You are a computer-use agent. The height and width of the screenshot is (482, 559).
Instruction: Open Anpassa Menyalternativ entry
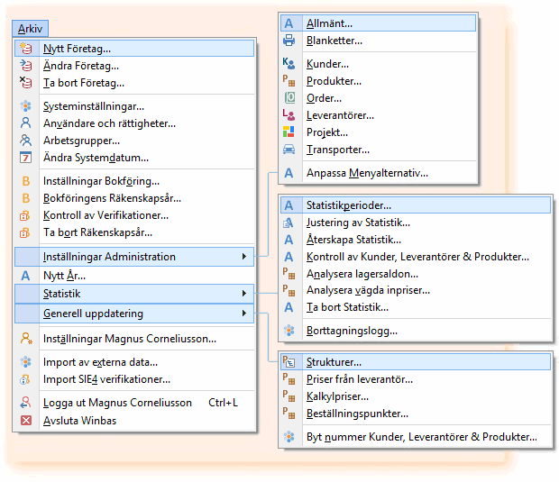367,173
